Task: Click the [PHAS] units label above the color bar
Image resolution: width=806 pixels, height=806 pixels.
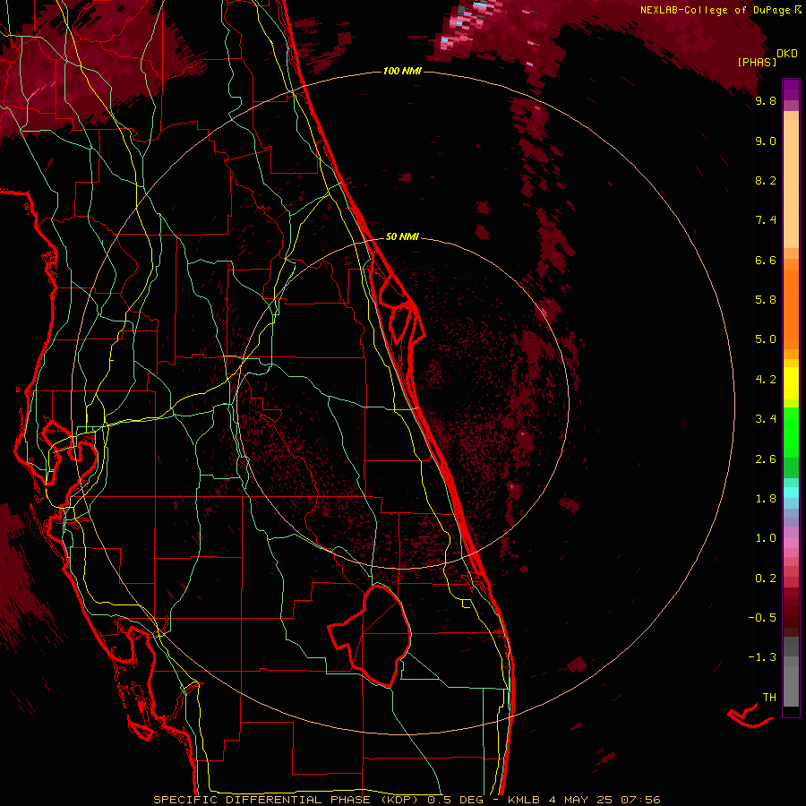Action: [x=757, y=62]
